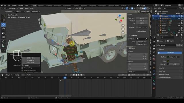
Task: Enable Lock To 3D Cursor checkbox
Action: [137, 42]
